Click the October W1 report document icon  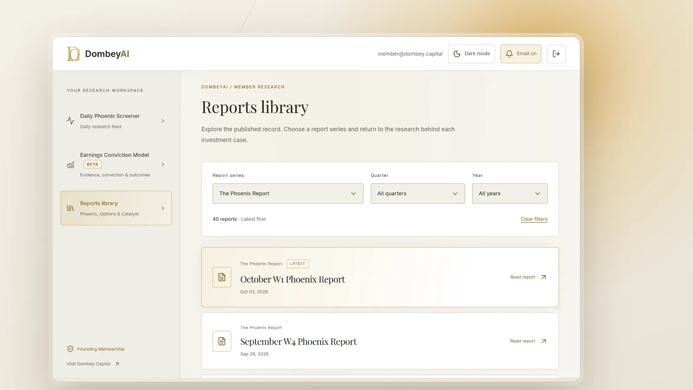coord(222,277)
